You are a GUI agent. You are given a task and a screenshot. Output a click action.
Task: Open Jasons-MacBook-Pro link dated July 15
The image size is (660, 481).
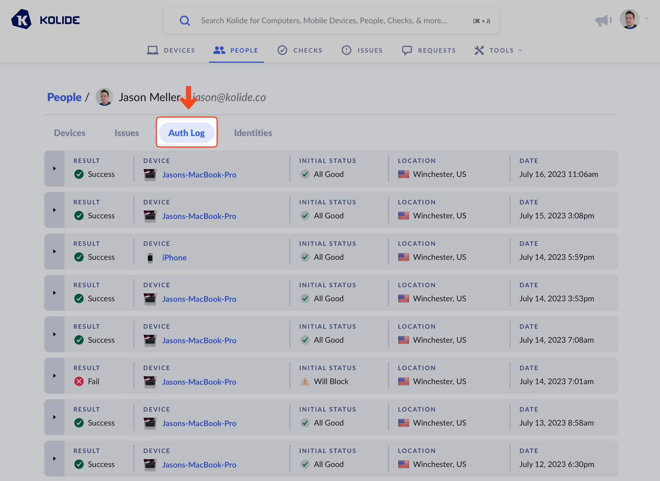pos(199,216)
